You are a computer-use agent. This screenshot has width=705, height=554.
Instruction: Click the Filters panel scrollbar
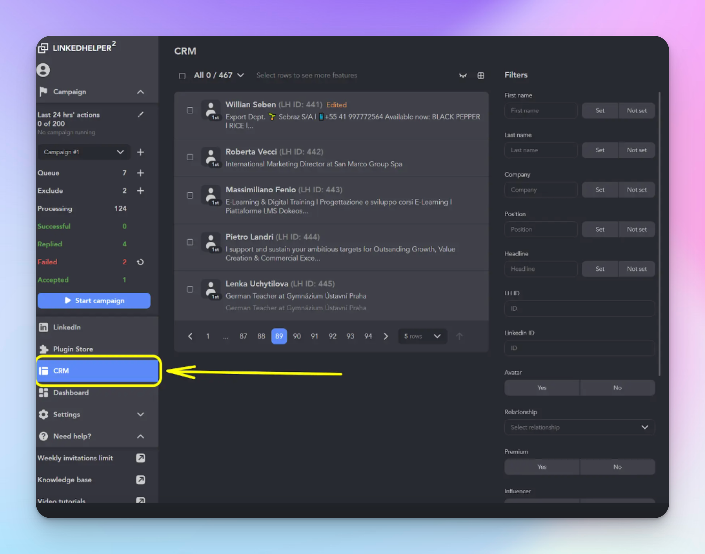point(659,234)
